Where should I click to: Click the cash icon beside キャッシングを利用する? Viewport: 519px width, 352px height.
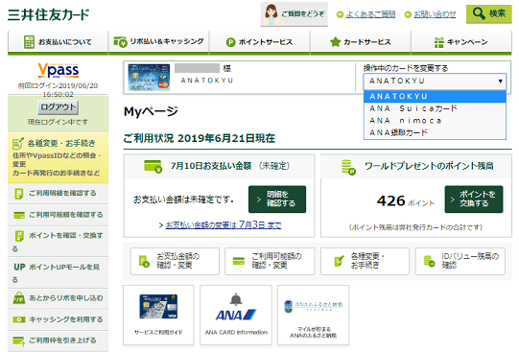click(x=19, y=319)
